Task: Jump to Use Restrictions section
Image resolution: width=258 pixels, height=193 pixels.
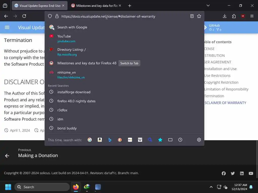Action: 217,76
